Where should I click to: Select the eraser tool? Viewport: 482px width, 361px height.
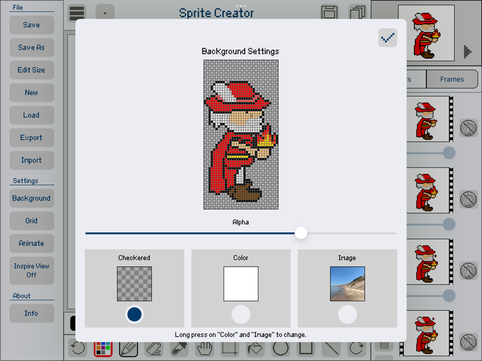pyautogui.click(x=154, y=349)
